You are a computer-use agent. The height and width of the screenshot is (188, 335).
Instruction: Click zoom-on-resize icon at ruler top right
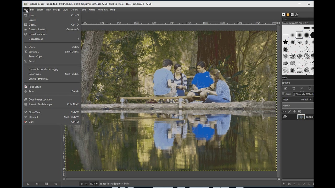pyautogui.click(x=278, y=23)
